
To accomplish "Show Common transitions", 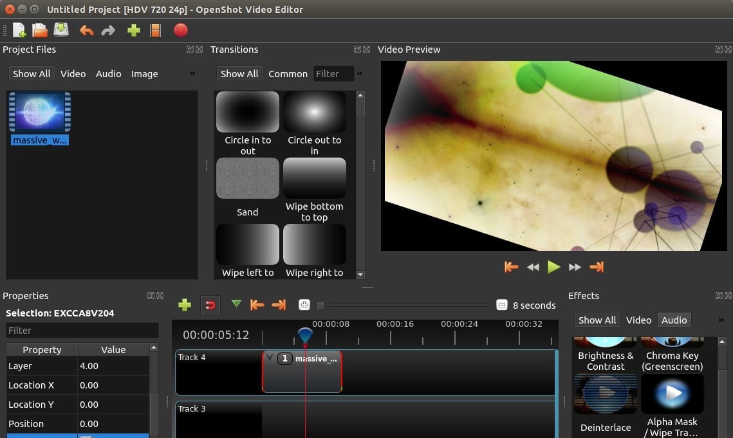I will (x=288, y=74).
